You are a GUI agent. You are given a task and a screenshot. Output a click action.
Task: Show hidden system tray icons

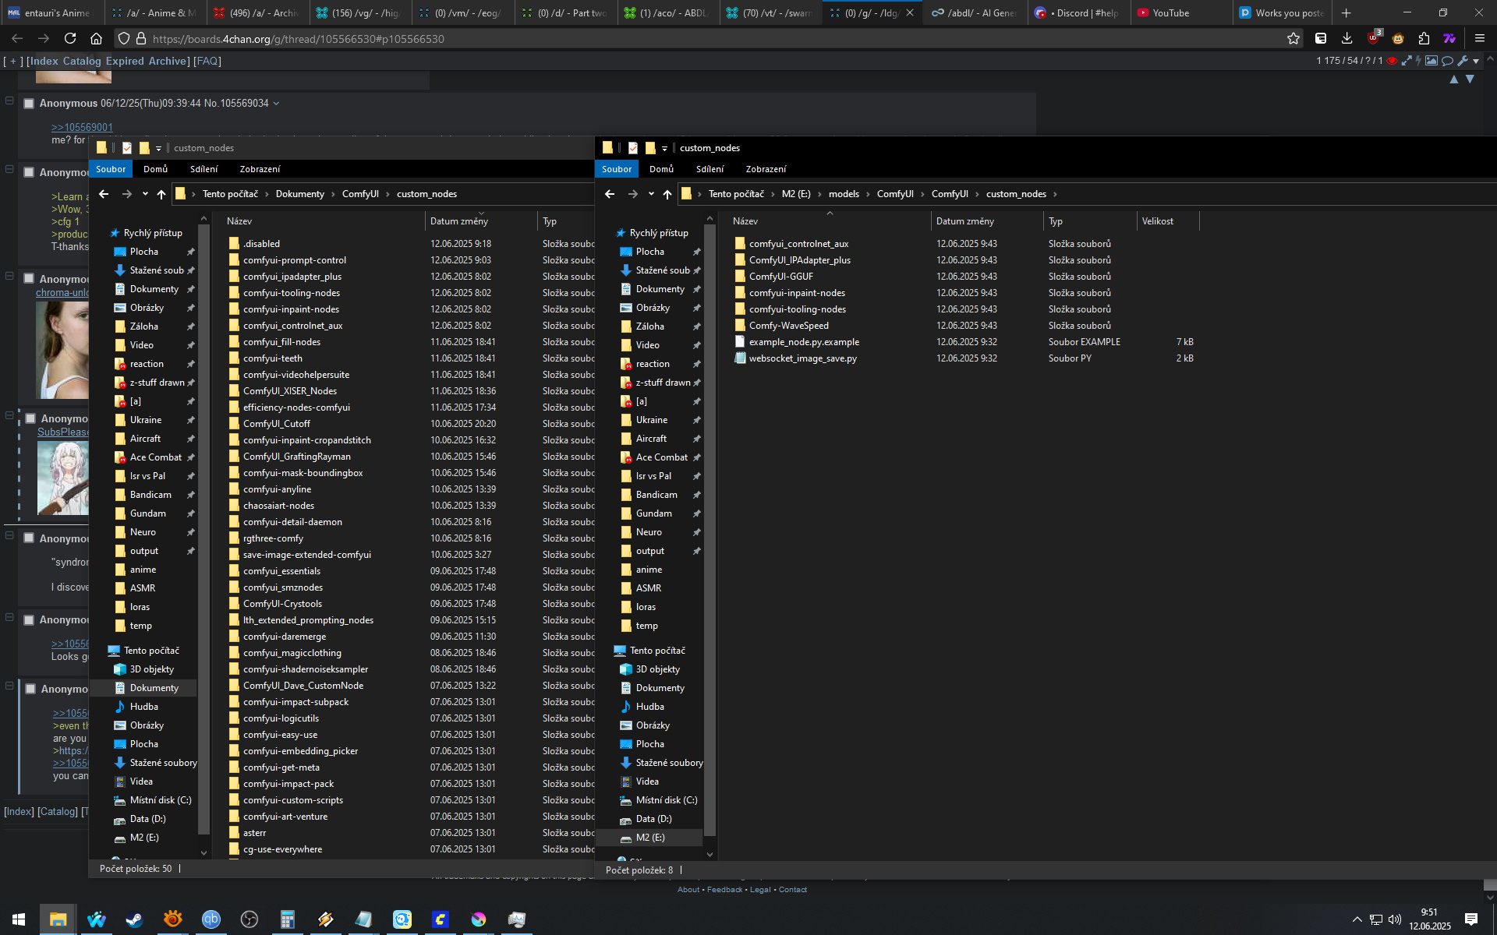point(1357,919)
